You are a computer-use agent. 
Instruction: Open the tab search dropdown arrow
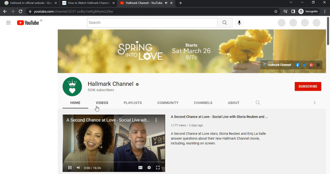[291, 3]
